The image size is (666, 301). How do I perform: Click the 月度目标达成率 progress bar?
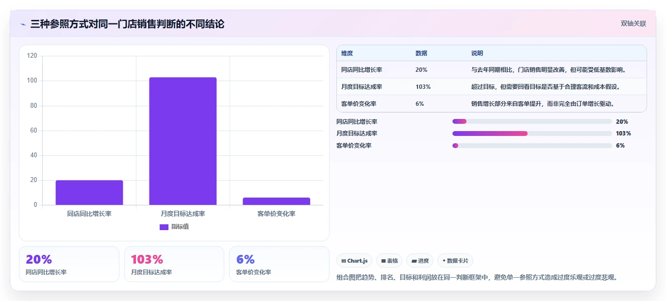coord(532,134)
